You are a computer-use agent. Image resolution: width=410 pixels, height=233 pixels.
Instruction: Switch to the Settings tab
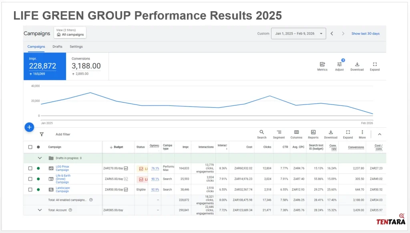(76, 47)
